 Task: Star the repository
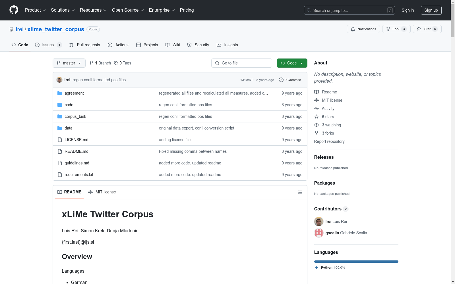[x=427, y=29]
